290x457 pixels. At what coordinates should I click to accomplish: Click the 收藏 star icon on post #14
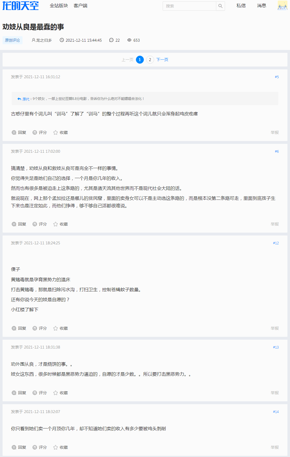(x=56, y=447)
